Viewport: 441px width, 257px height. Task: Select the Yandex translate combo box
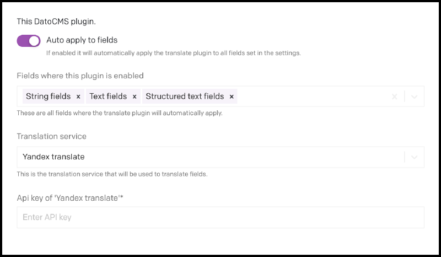pyautogui.click(x=209, y=157)
